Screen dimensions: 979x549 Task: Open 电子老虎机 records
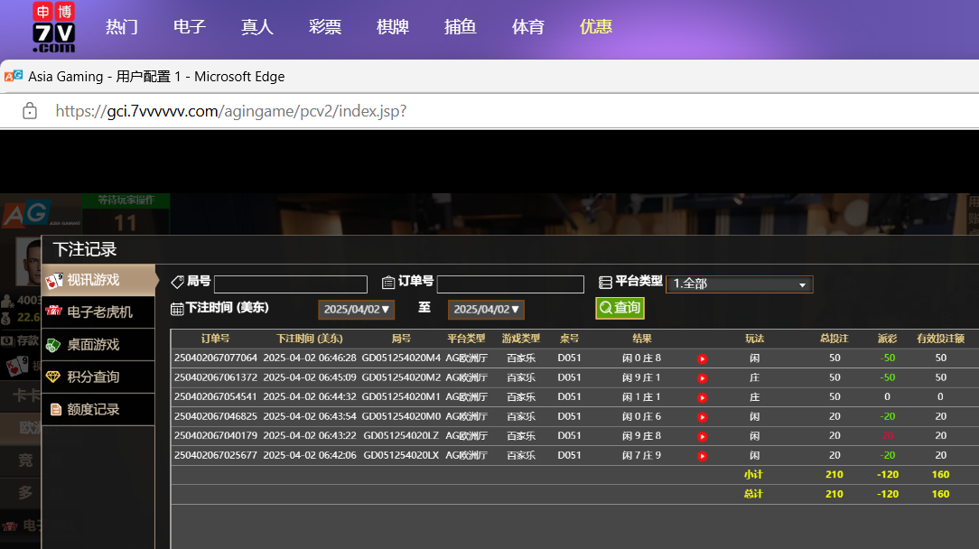coord(98,312)
